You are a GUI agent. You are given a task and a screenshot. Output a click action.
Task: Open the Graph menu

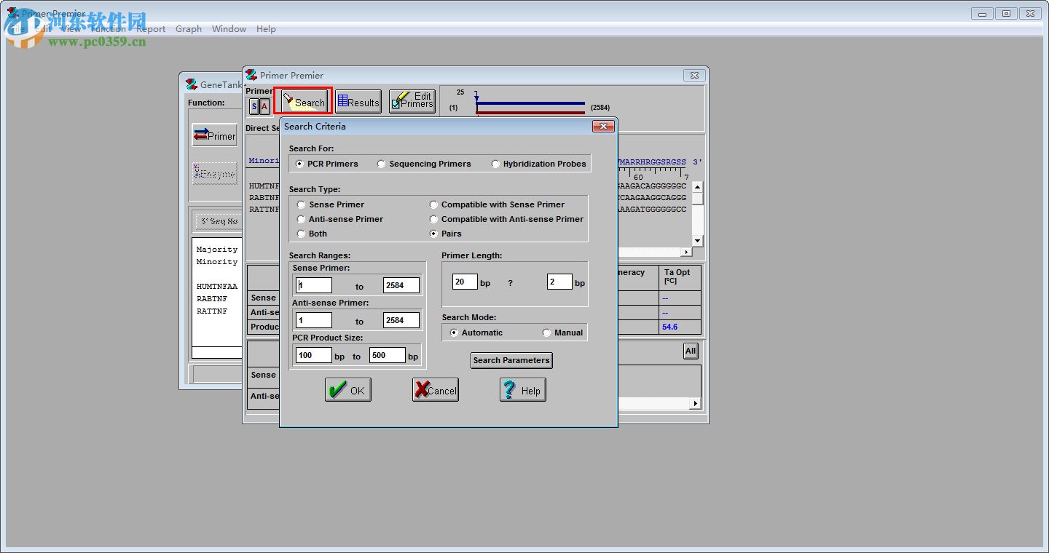pyautogui.click(x=189, y=29)
